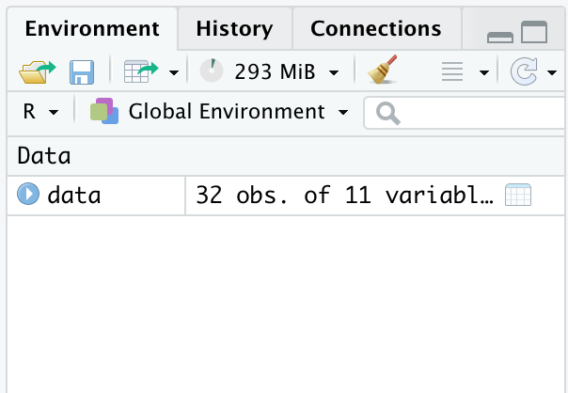The image size is (568, 393).
Task: Save workspace with the floppy disk icon
Action: pyautogui.click(x=82, y=72)
